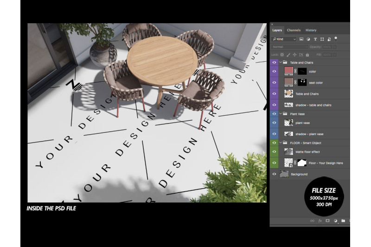Viewport: 371px width, 247px height.
Task: Click the Lock all padlock icon
Action: click(x=307, y=55)
